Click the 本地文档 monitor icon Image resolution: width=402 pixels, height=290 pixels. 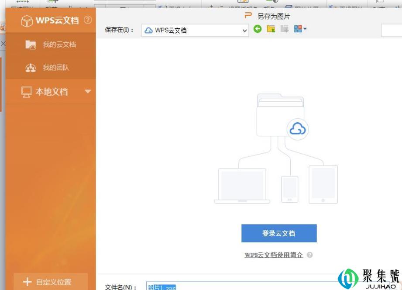click(27, 92)
